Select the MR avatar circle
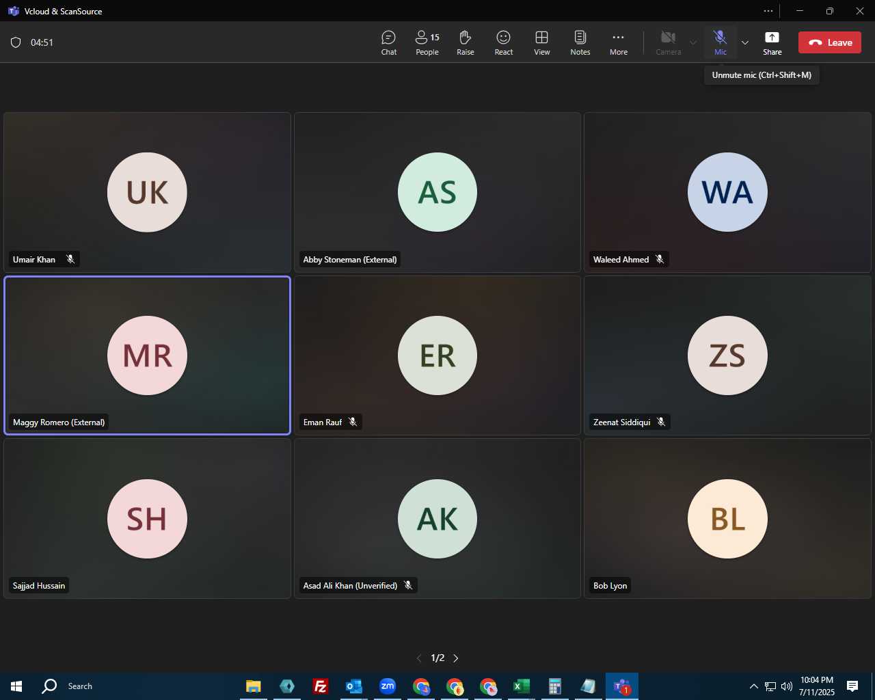The height and width of the screenshot is (700, 875). click(147, 355)
